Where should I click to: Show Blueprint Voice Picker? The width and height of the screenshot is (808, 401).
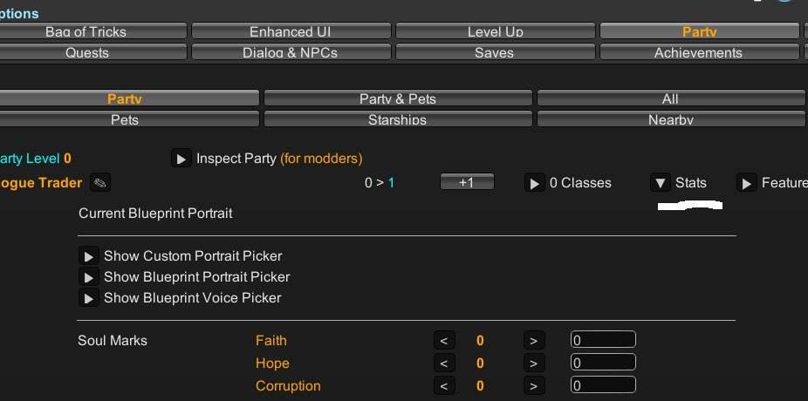88,298
